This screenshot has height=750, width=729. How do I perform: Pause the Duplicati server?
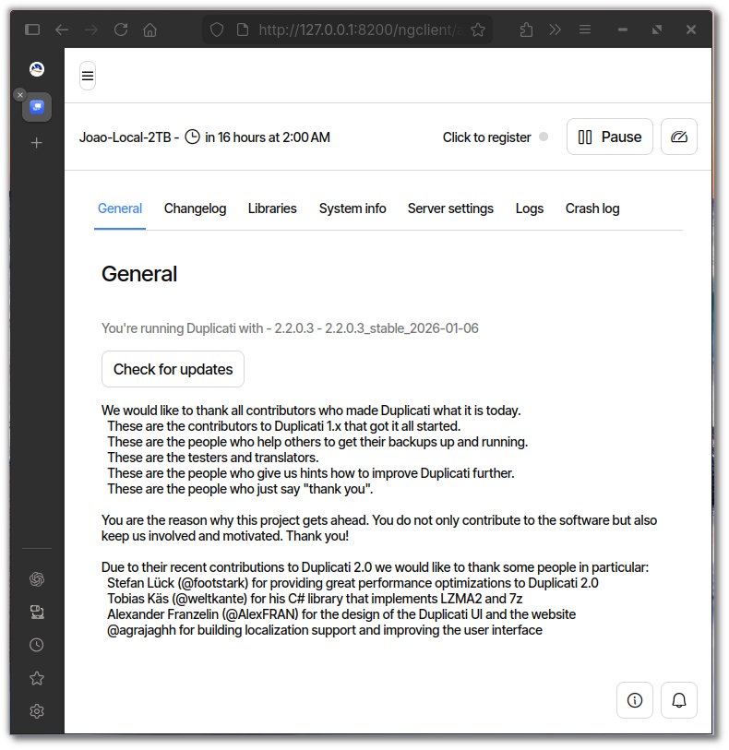(x=609, y=137)
